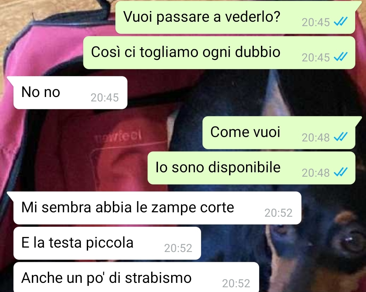The image size is (366, 292).
Task: Tap the 'Io sono disponibile' bubble
Action: 251,168
